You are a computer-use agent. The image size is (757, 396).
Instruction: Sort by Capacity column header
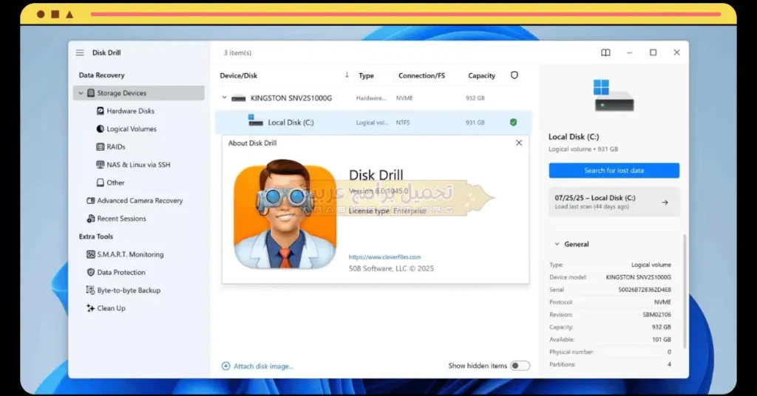pos(481,75)
